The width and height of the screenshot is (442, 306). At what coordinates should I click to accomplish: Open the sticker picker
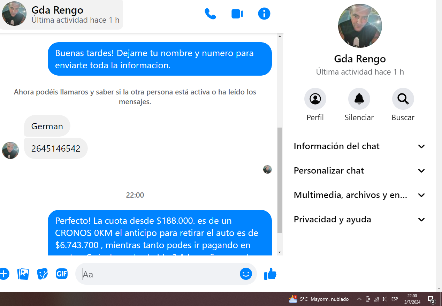(42, 274)
